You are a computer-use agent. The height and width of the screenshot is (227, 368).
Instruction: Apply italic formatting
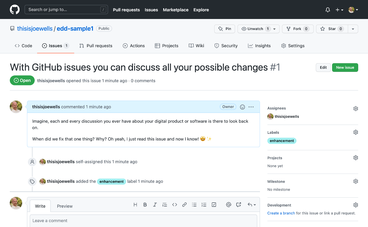(155, 205)
